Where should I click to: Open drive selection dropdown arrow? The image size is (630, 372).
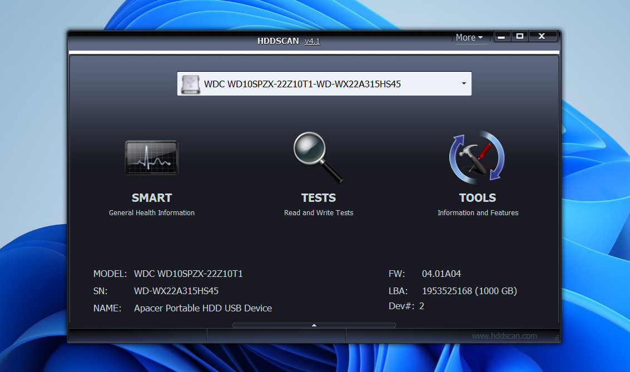point(463,84)
